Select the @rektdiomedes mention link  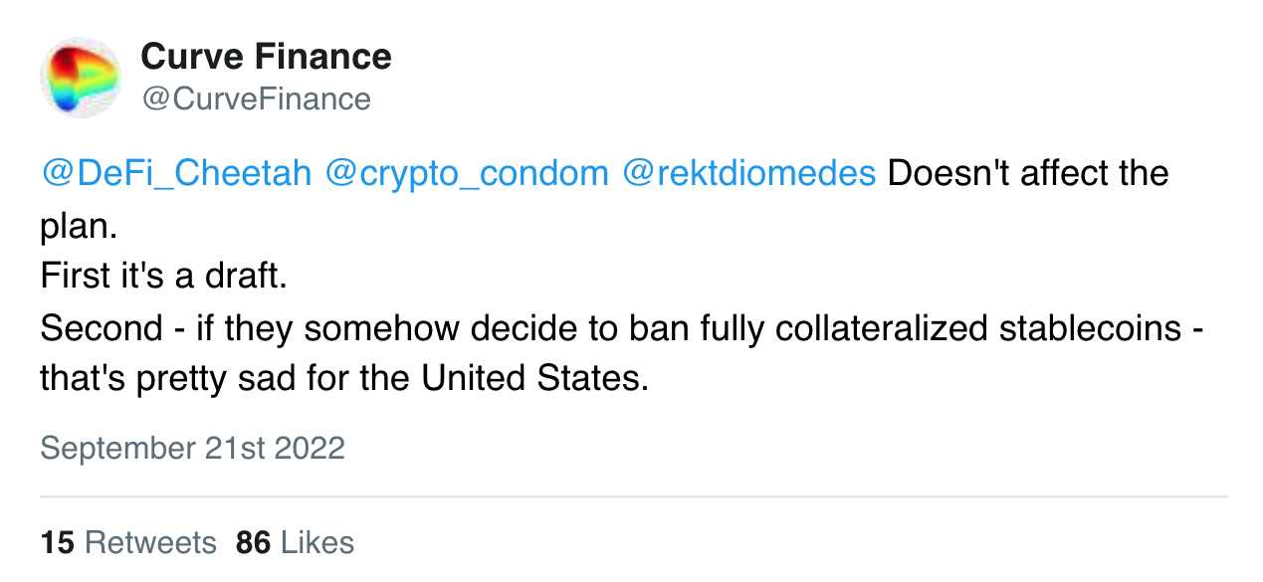(748, 173)
